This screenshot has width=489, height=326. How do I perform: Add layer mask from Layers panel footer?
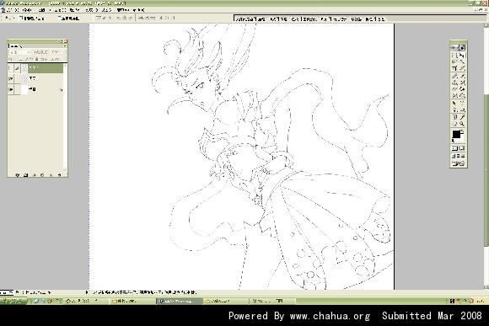click(26, 175)
